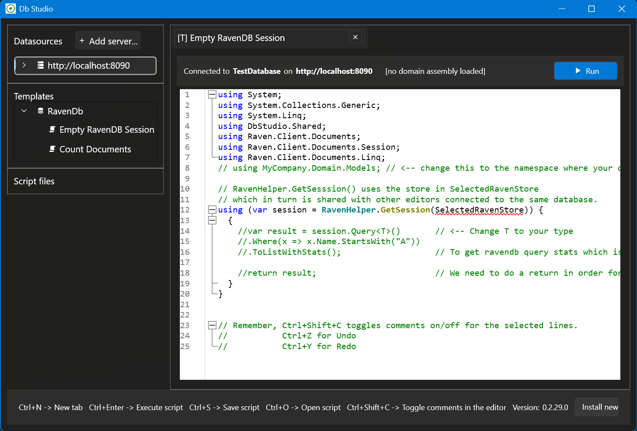Maximize the Db Studio window
This screenshot has height=431, width=637.
point(591,9)
